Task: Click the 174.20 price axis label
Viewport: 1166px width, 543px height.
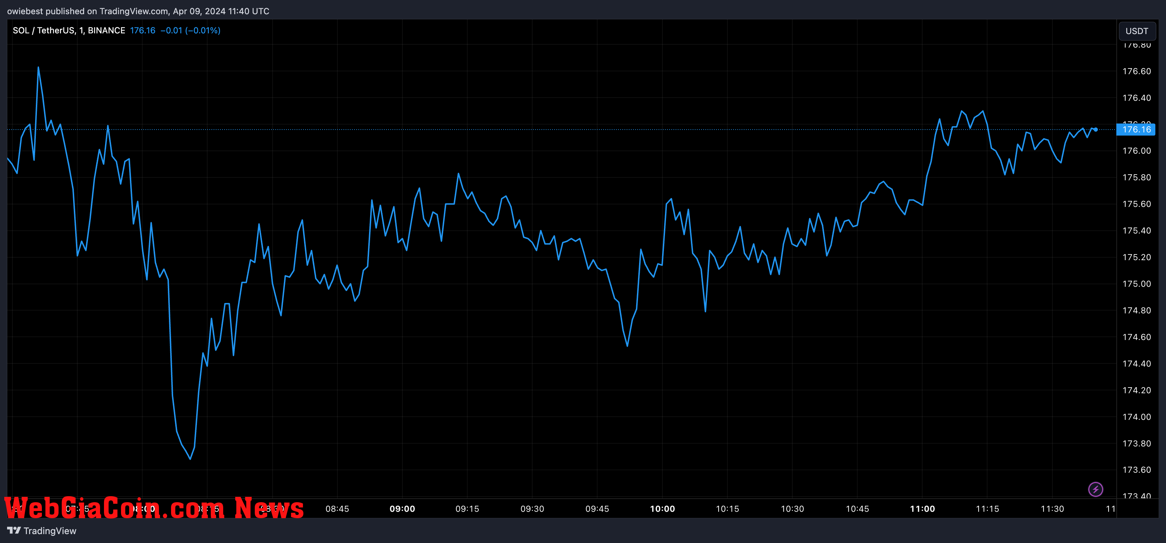Action: coord(1137,390)
